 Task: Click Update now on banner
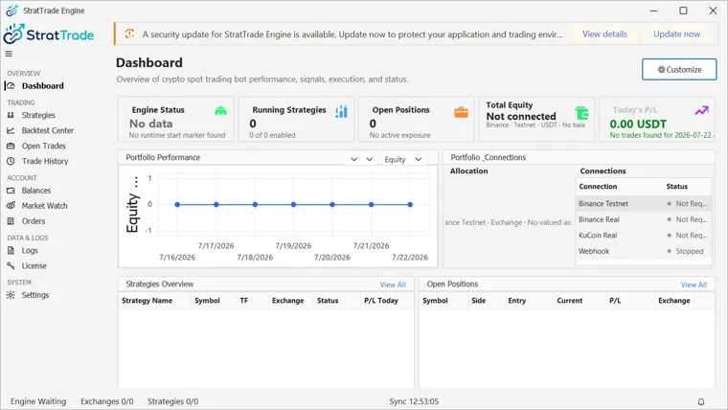(676, 34)
